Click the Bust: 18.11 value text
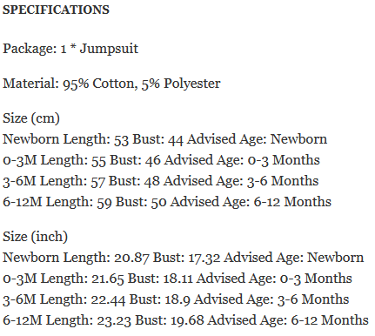Viewport: 375px width, 336px height. coord(160,279)
